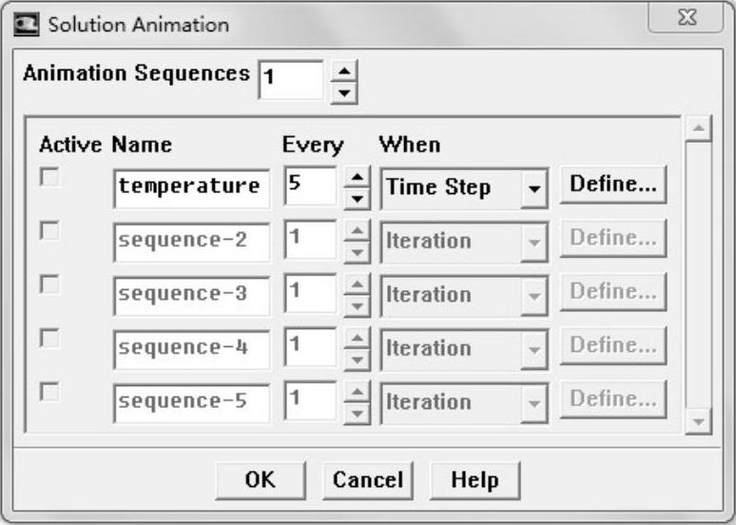Toggle the sequence-2 Active checkbox
736x525 pixels.
[x=48, y=230]
